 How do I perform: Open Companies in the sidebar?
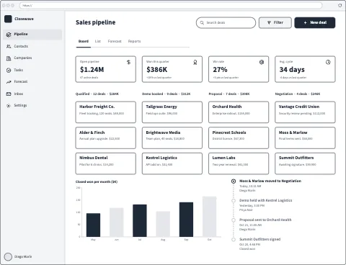32,58
